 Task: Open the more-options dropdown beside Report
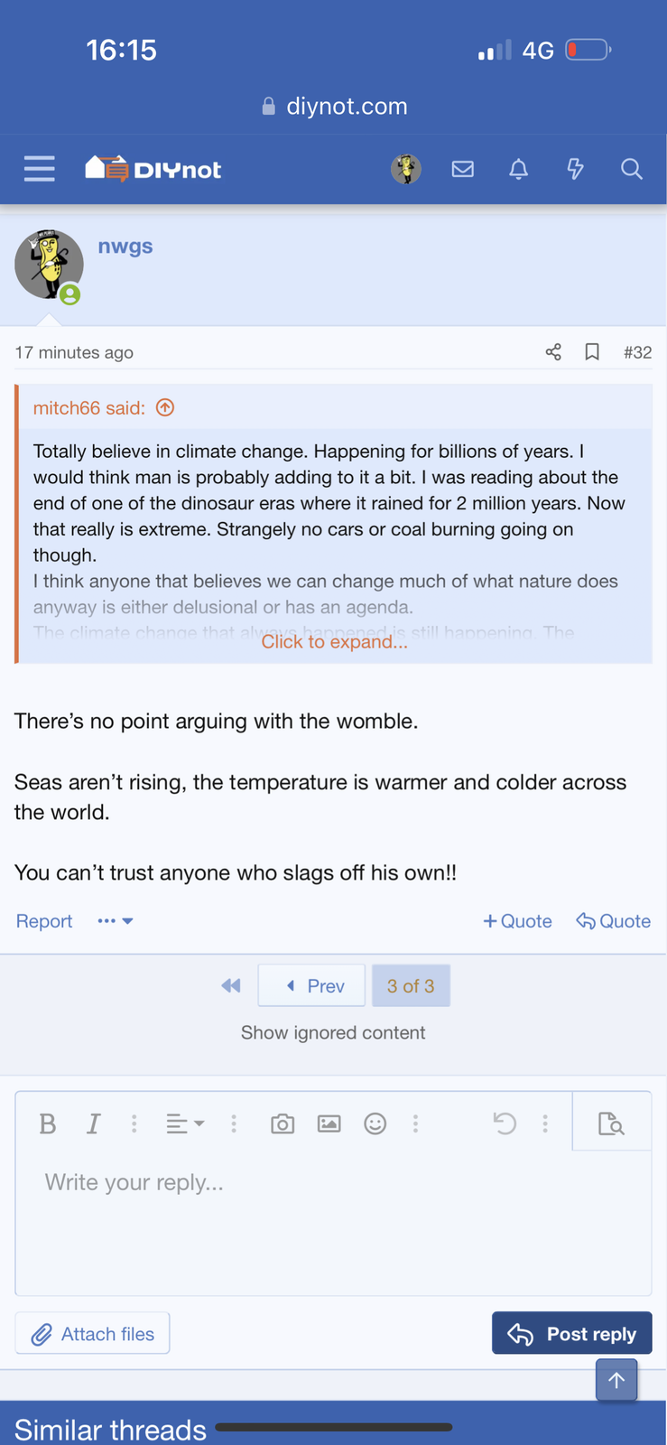point(114,920)
